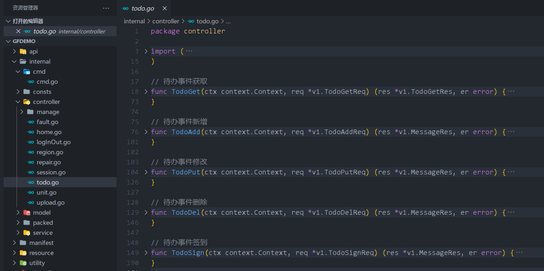The image size is (544, 271).
Task: Collapse the open editors section
Action: click(x=9, y=21)
